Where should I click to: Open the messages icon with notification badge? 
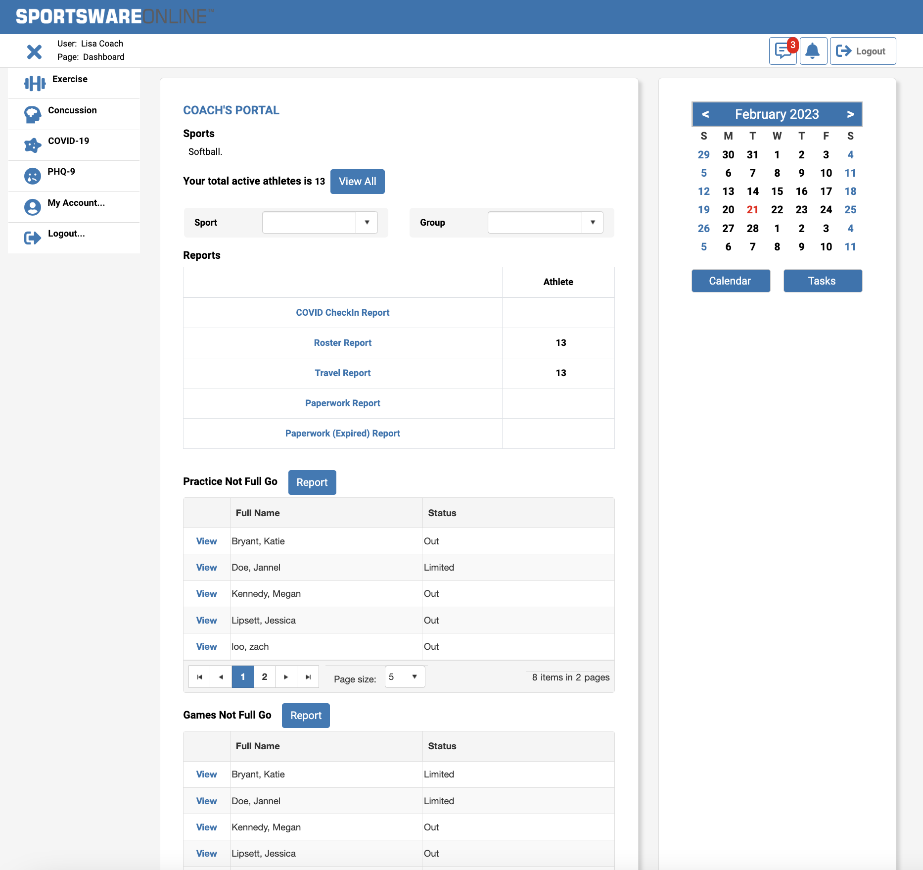[783, 51]
